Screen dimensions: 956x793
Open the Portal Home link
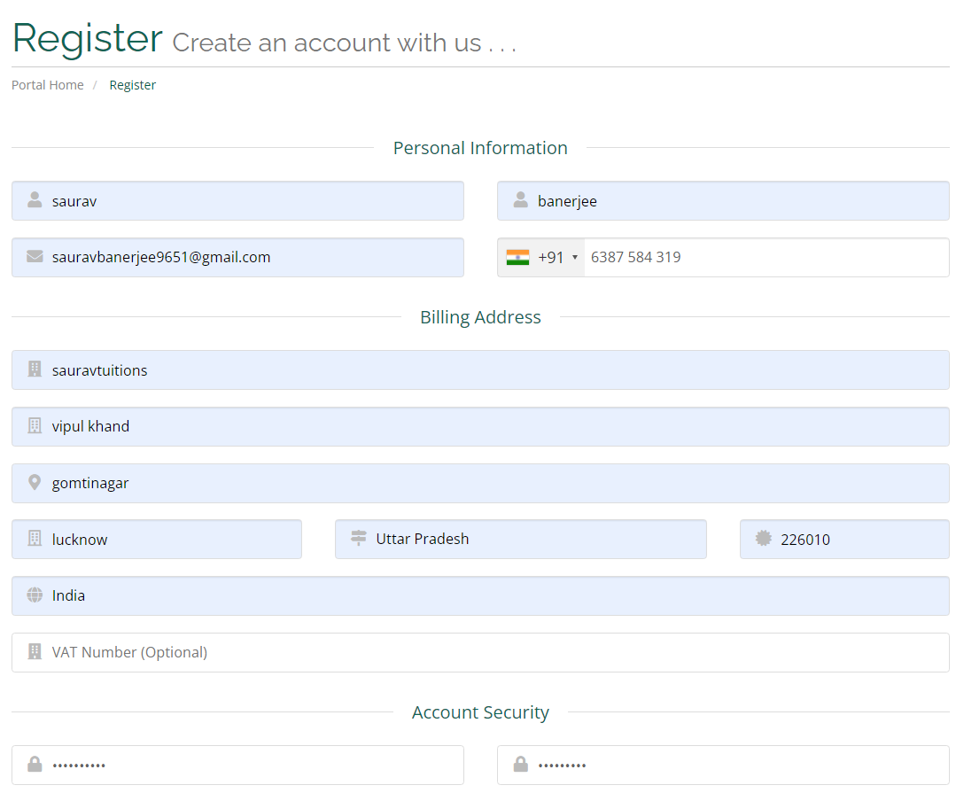(x=47, y=84)
